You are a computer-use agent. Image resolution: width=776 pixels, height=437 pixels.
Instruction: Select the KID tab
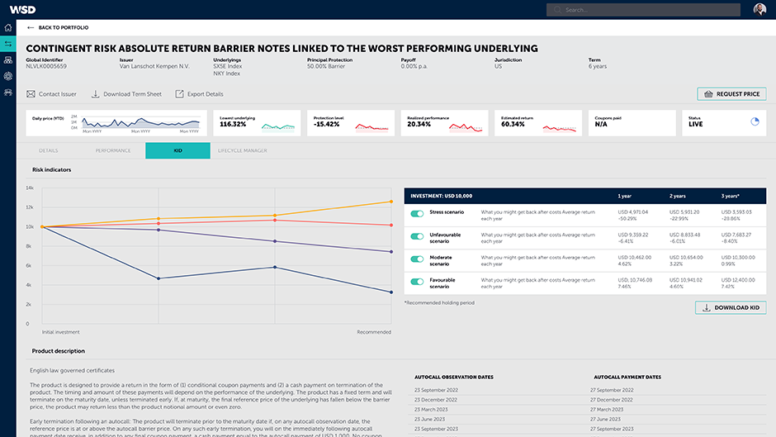(x=177, y=150)
